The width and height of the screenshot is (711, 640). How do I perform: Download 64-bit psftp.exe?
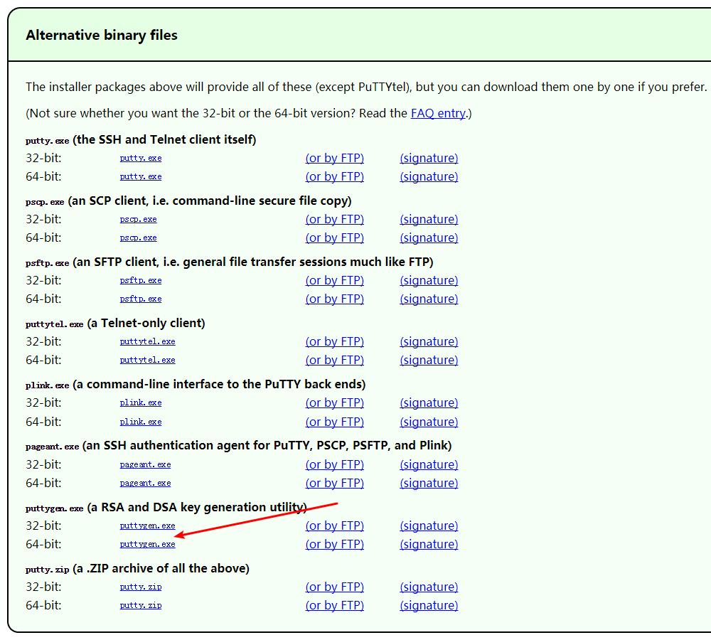pos(141,299)
